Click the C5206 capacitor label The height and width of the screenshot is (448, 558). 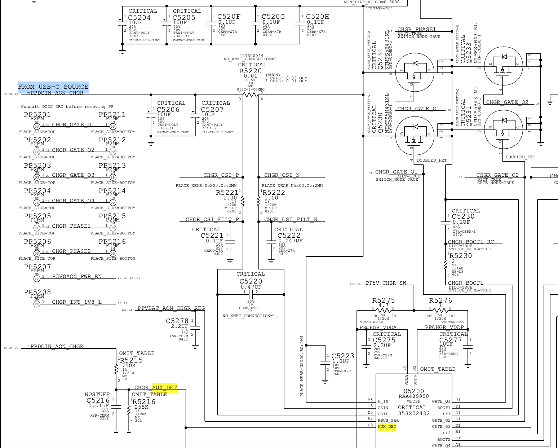pyautogui.click(x=168, y=109)
